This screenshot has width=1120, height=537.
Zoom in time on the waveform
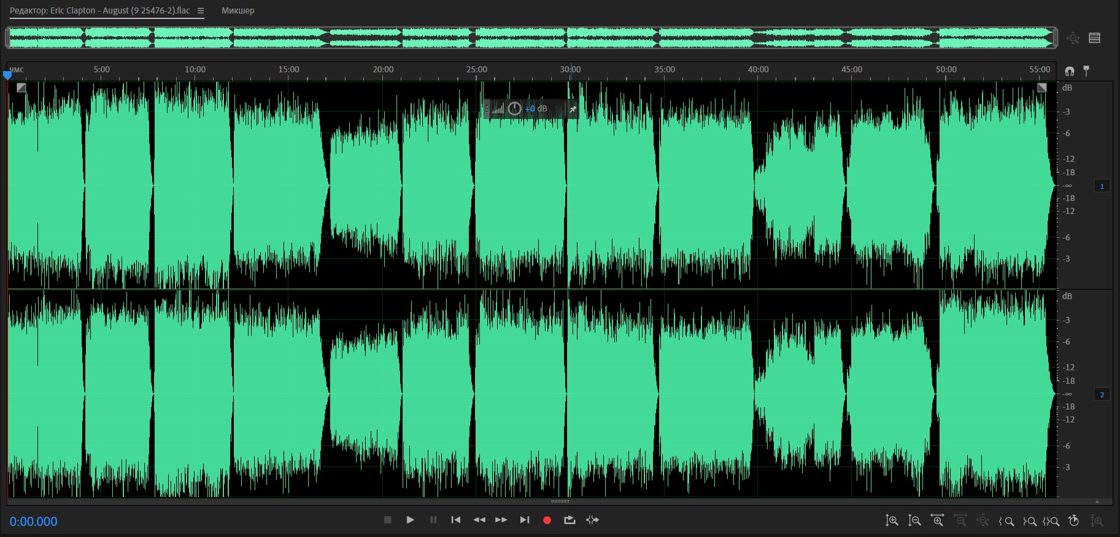(x=937, y=520)
